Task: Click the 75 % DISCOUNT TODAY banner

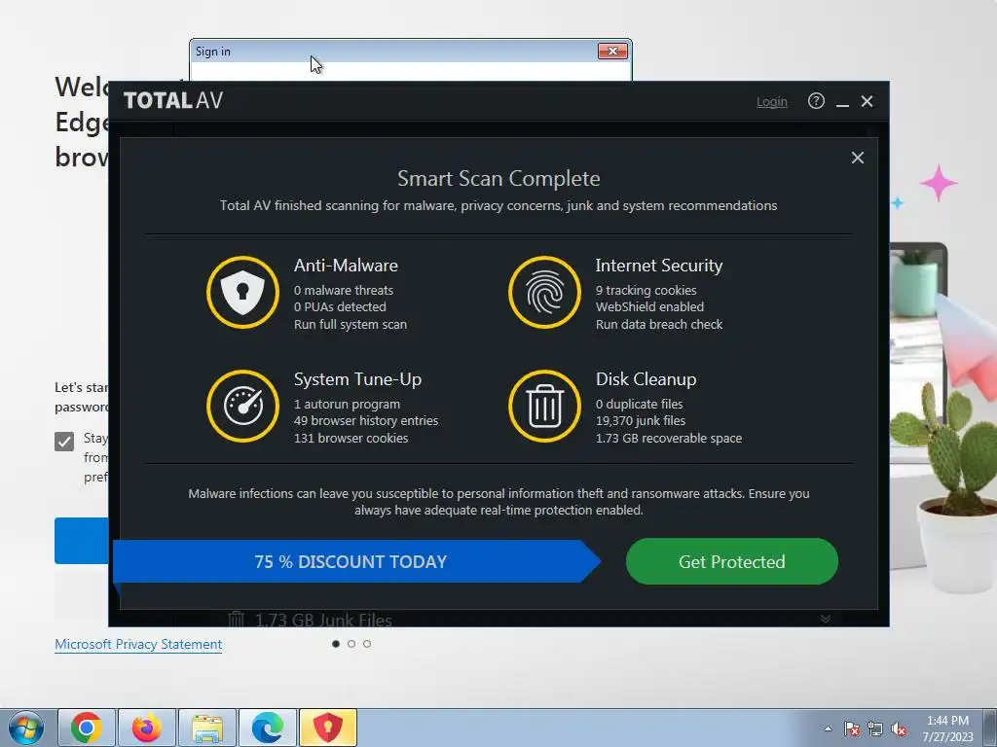Action: 356,561
